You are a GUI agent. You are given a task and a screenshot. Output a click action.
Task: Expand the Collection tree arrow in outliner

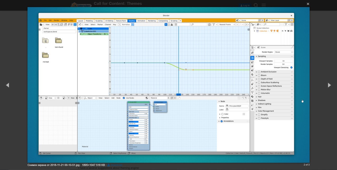pyautogui.click(x=255, y=31)
